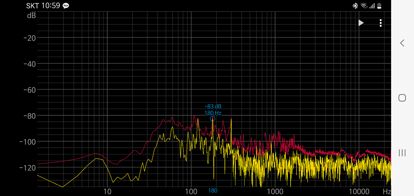Tap the '-20' dB axis label
Screen dimensions: 414x196
pyautogui.click(x=30, y=38)
